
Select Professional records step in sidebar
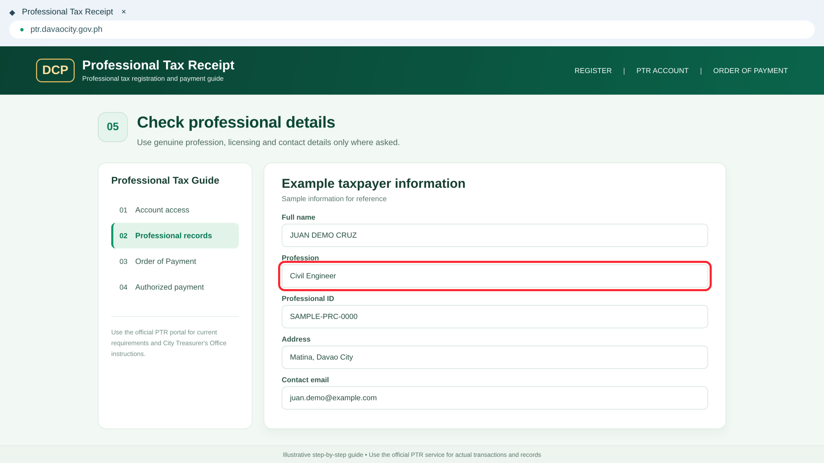pos(175,236)
